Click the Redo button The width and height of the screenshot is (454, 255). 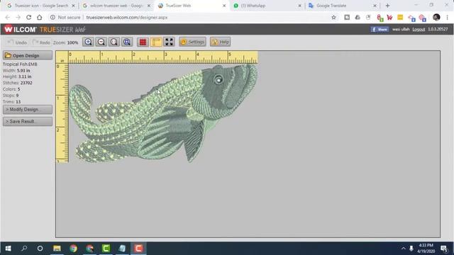41,42
